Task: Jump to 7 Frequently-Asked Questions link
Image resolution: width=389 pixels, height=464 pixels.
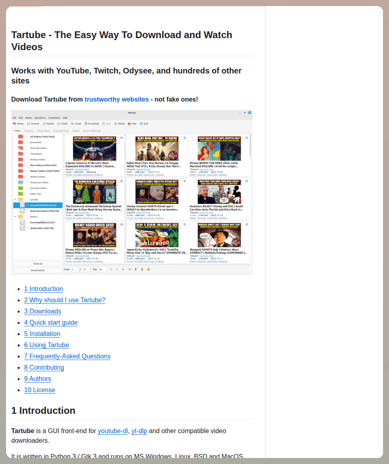Action: (x=67, y=356)
